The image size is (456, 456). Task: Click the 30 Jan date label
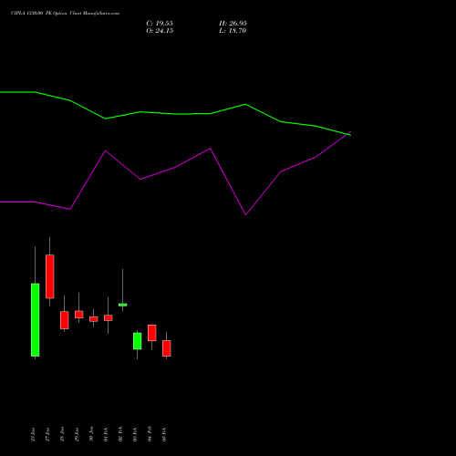point(91,434)
